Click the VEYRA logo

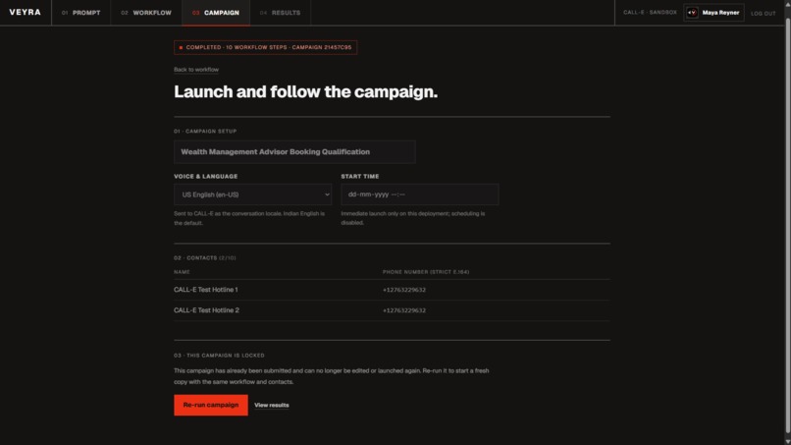tap(26, 12)
